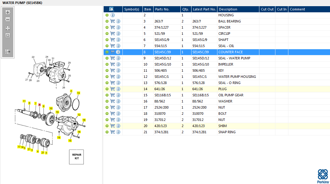
Task: Add part 2524/200 NUT to cart
Action: point(113,107)
